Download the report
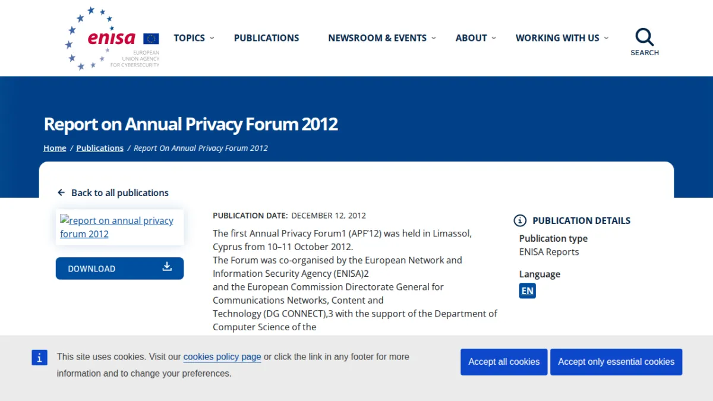Viewport: 713px width, 401px height. click(x=119, y=269)
